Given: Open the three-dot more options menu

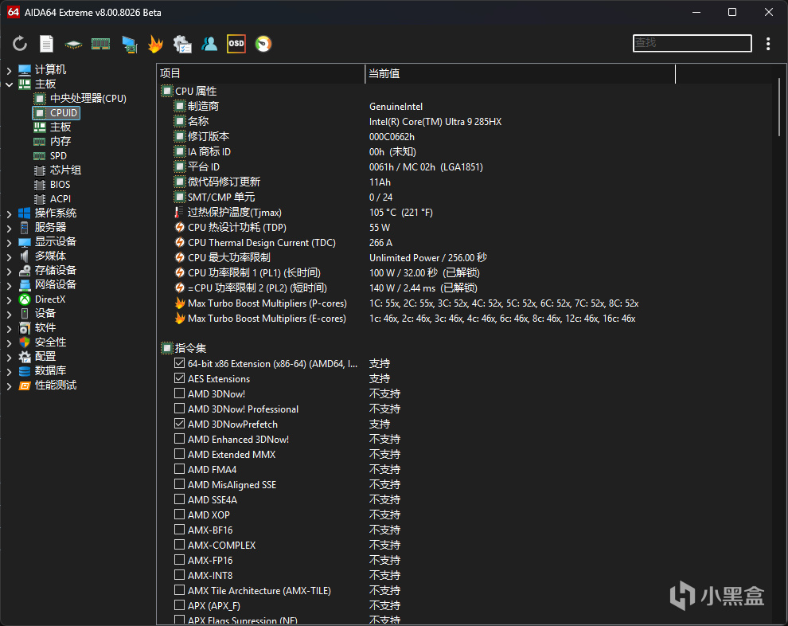Looking at the screenshot, I should [x=768, y=44].
